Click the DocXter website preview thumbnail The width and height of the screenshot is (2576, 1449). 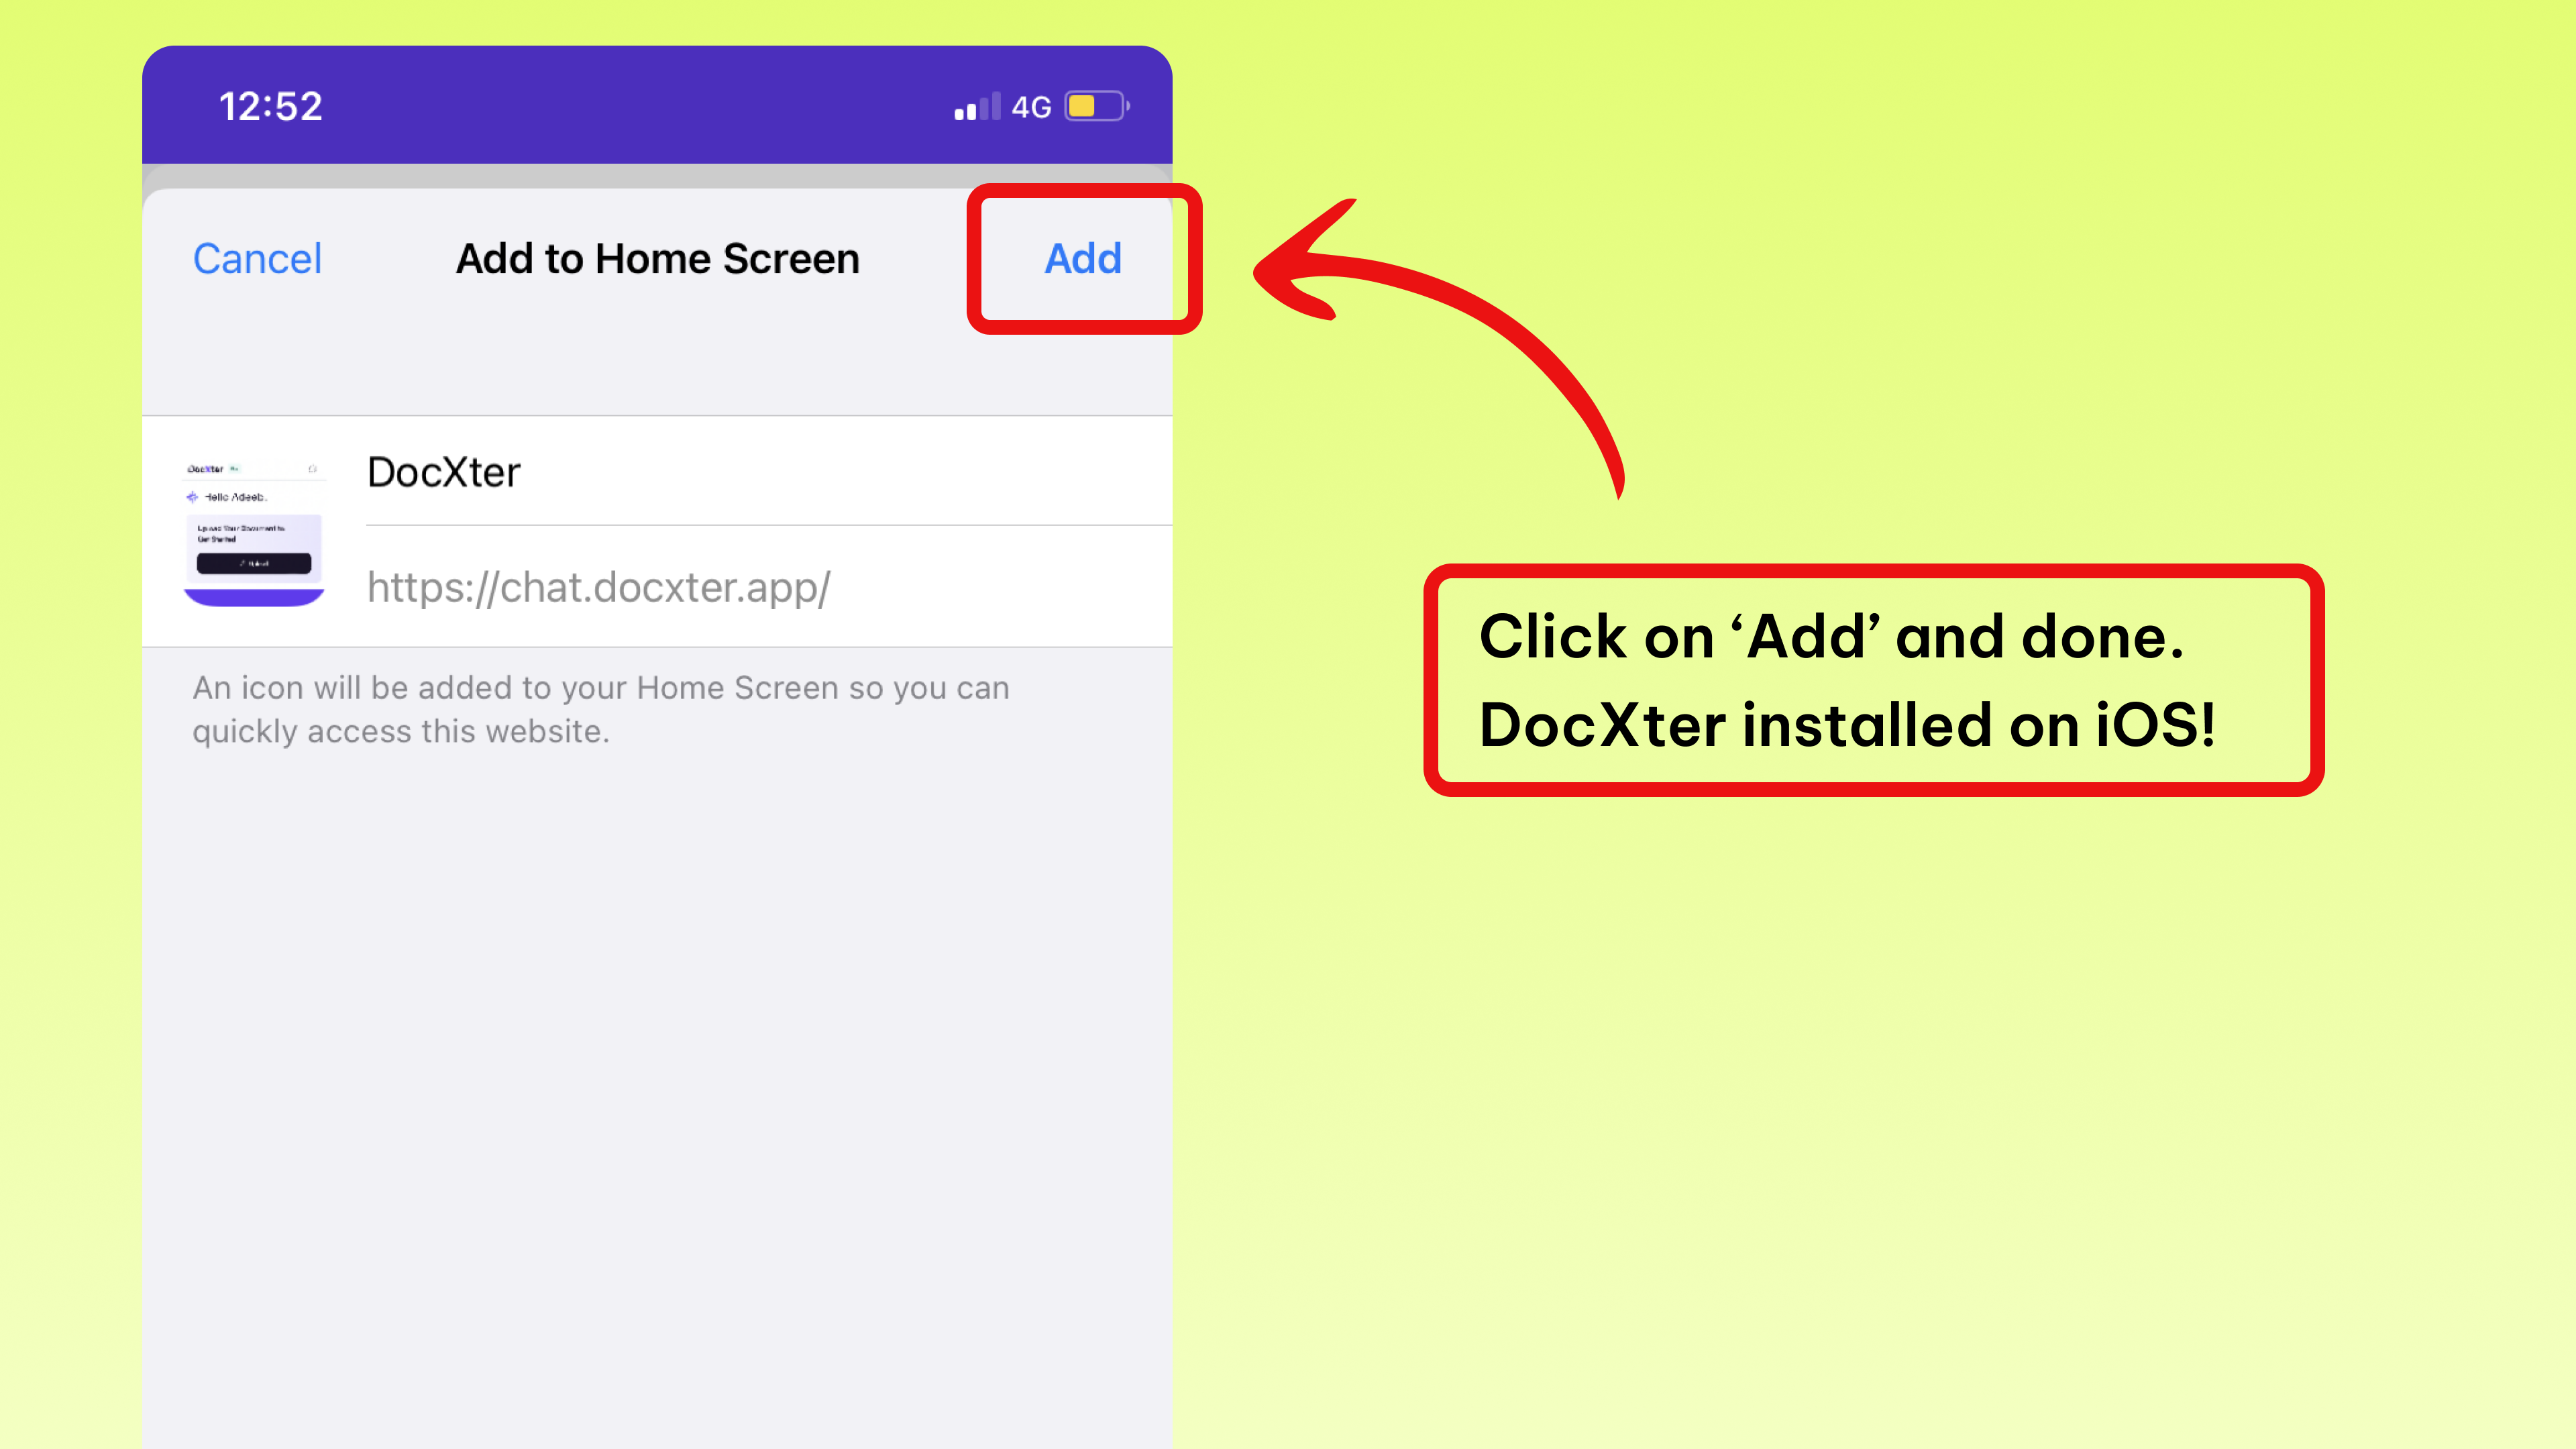tap(254, 533)
